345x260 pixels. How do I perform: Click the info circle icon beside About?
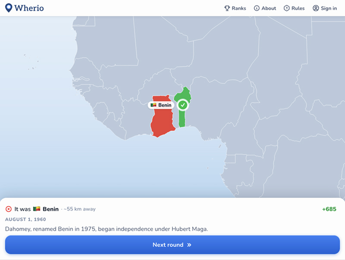pos(257,8)
